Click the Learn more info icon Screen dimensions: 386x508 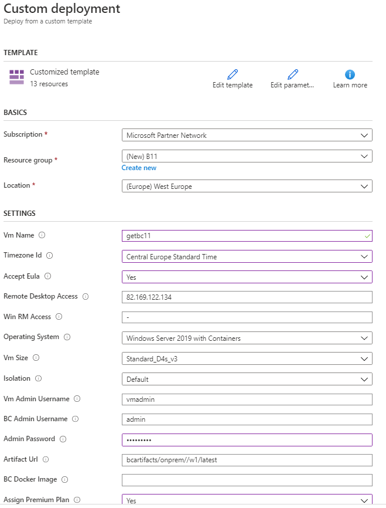pyautogui.click(x=350, y=73)
